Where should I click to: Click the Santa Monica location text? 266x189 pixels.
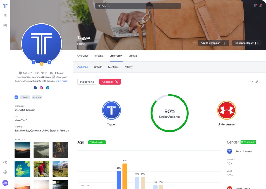coord(42,130)
